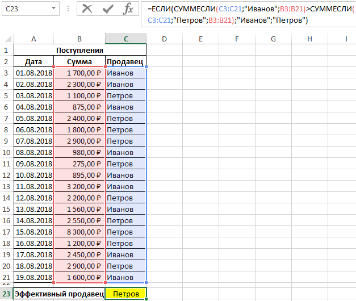Click the yellow highlighted cell with Петров
This screenshot has width=356, height=301.
[125, 294]
